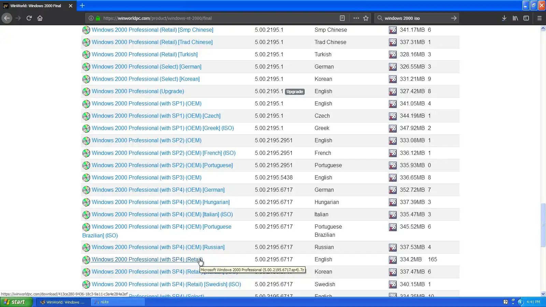This screenshot has height=307, width=546.
Task: Open Windows 2000 Professional (Select) [Korean]
Action: [146, 79]
